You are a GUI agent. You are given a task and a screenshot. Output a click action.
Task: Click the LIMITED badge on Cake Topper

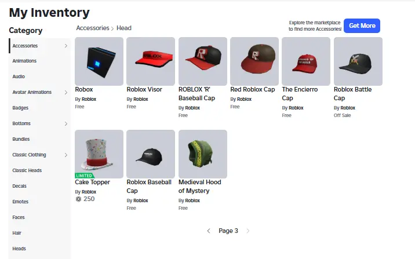85,176
